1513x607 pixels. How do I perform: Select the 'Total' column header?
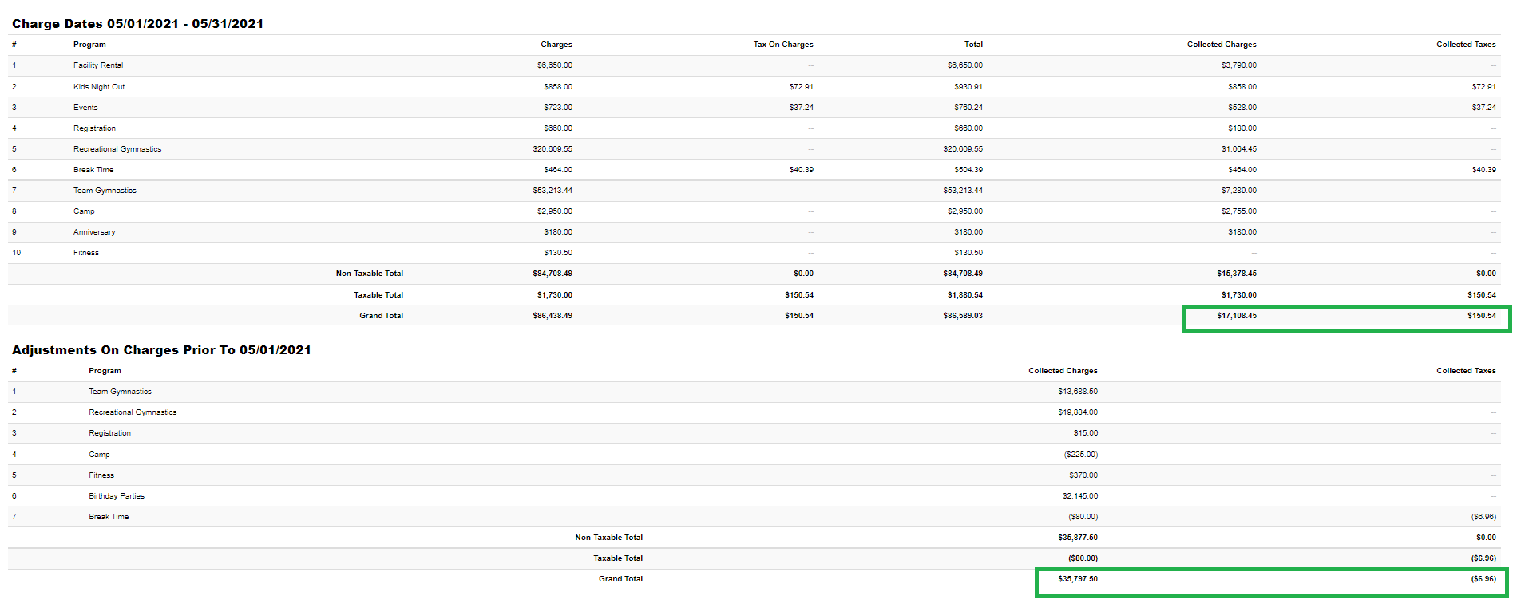[973, 45]
